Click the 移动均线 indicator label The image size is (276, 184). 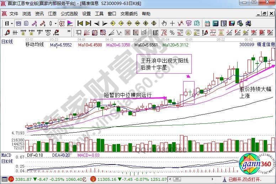[x=34, y=45]
